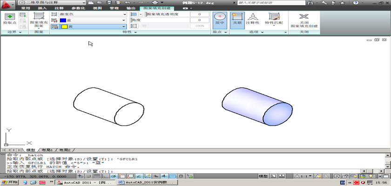Click the workspace switching gear icon

[337, 176]
